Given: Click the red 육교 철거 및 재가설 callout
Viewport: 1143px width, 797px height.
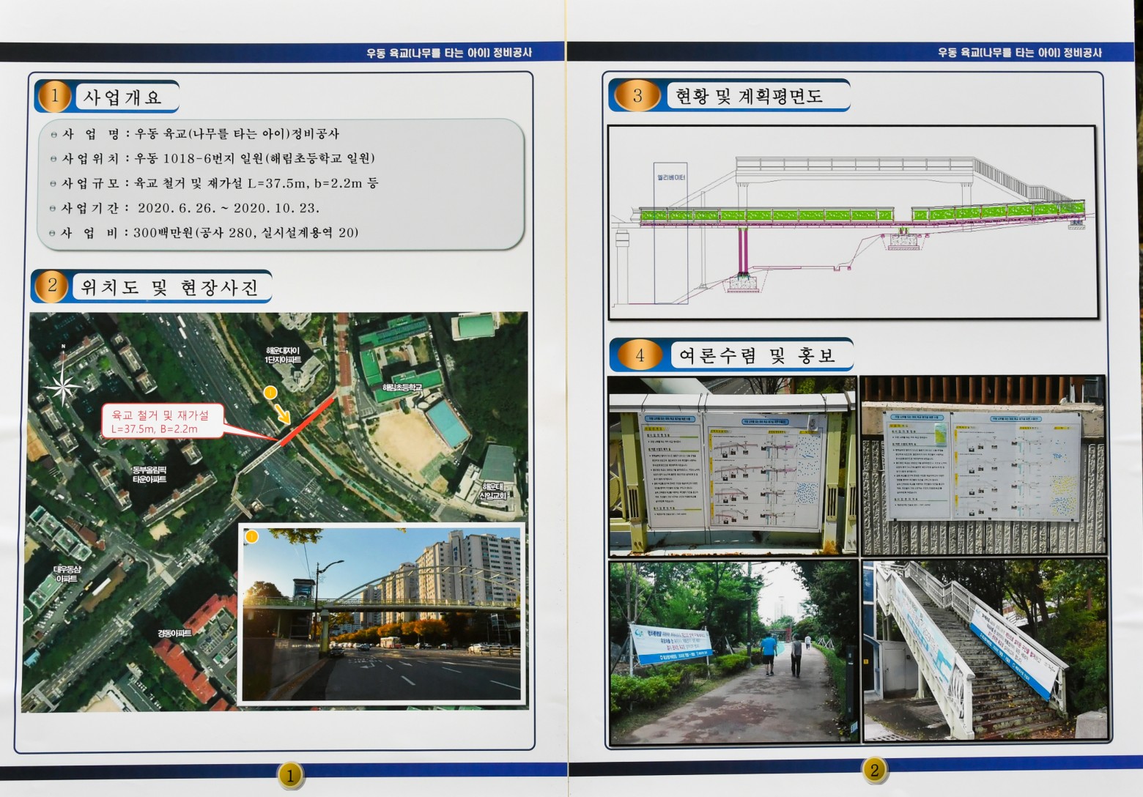Looking at the screenshot, I should [161, 422].
